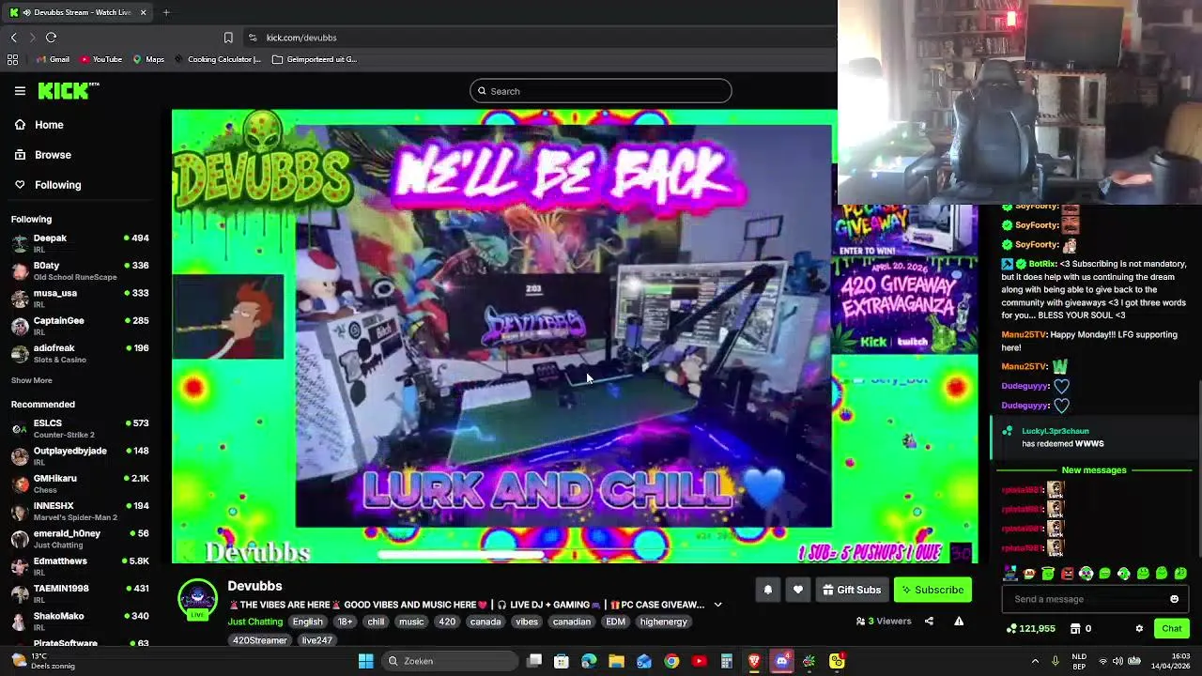Open Google Chrome from the taskbar
Screen dimensions: 1202x676
tap(671, 661)
